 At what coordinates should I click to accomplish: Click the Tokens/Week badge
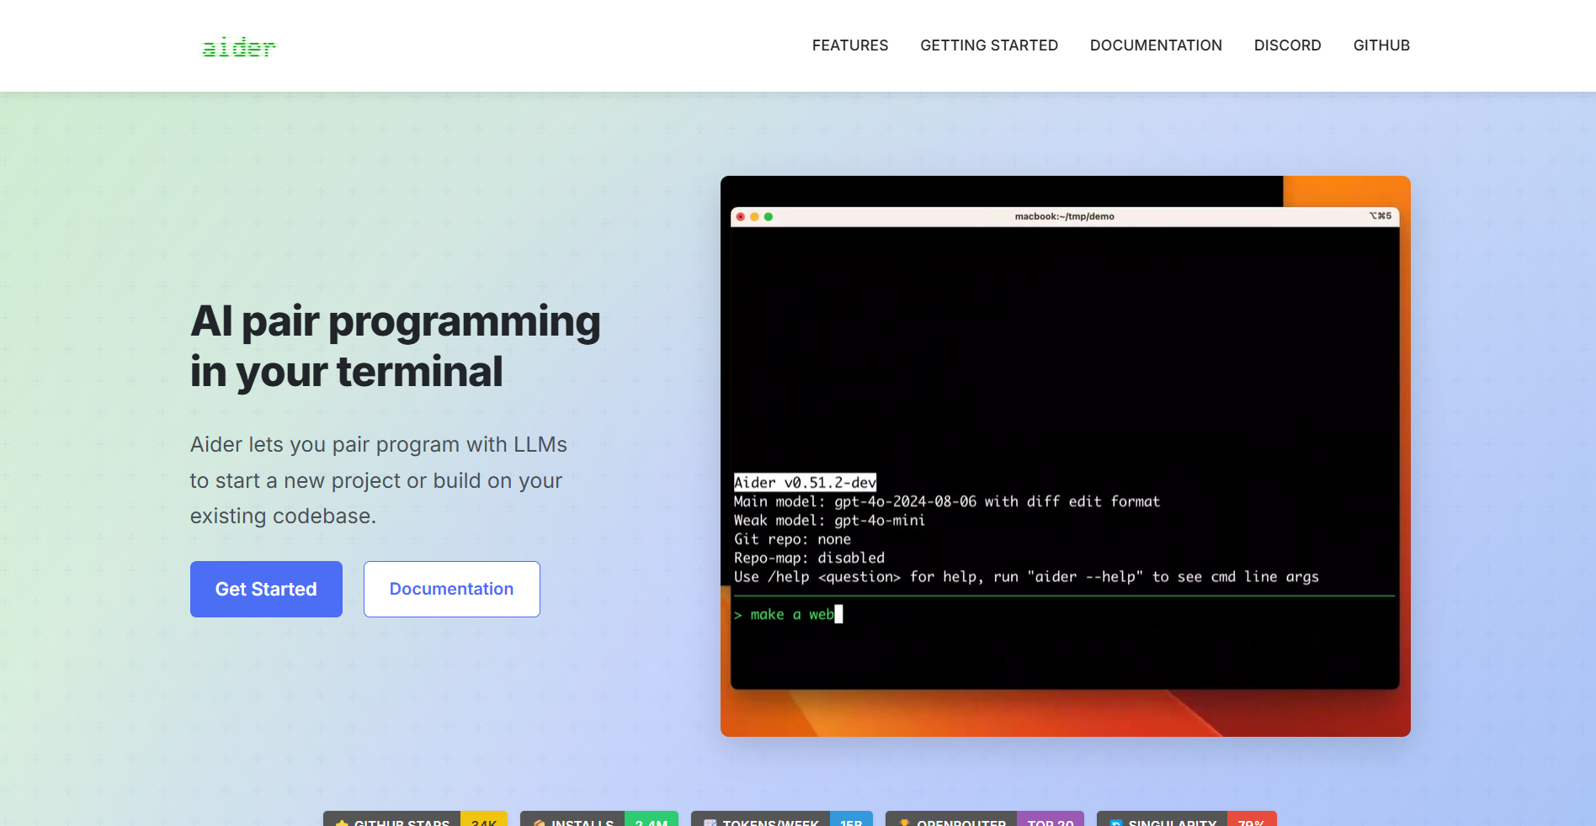coord(782,819)
